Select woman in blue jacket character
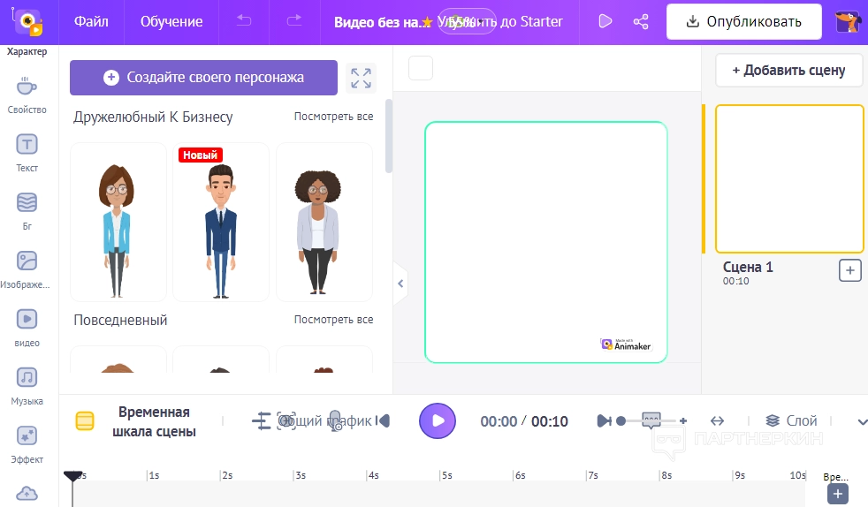Screen dimensions: 868x507 [x=118, y=222]
